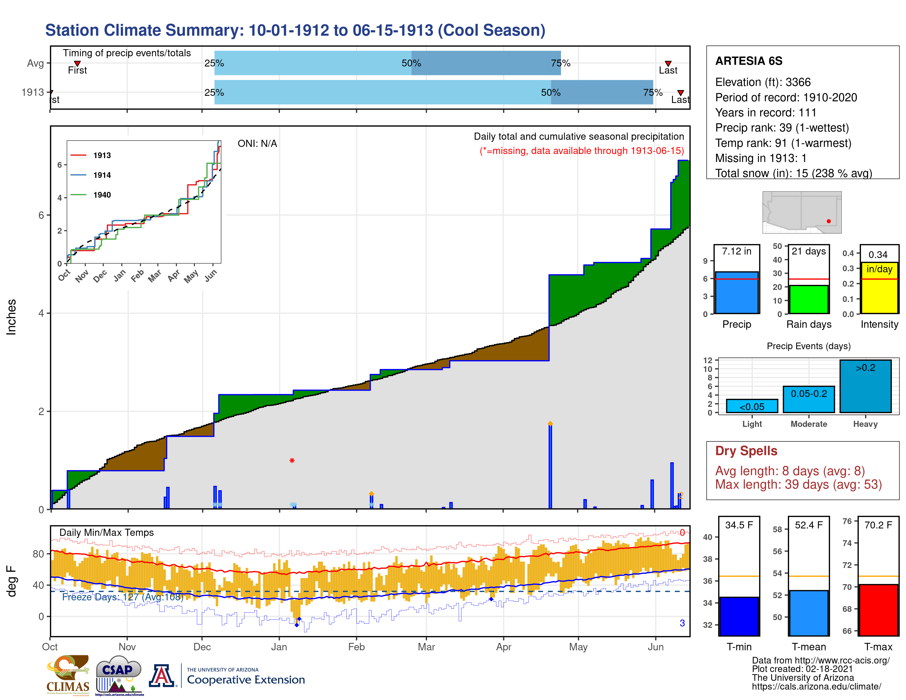Click the Daily Min/Max Temps label

(x=107, y=533)
